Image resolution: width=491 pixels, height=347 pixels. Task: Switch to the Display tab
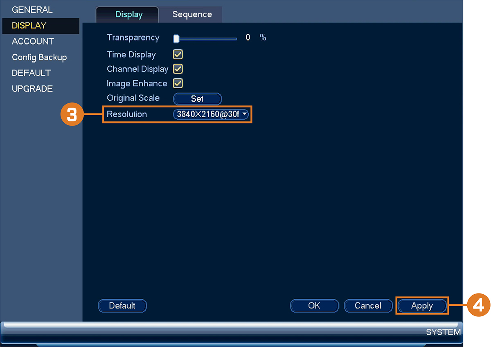(127, 15)
